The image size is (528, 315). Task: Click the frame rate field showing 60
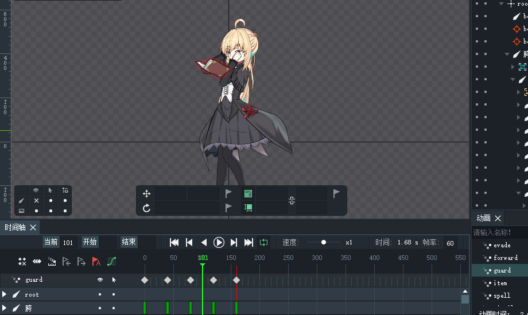(x=450, y=243)
